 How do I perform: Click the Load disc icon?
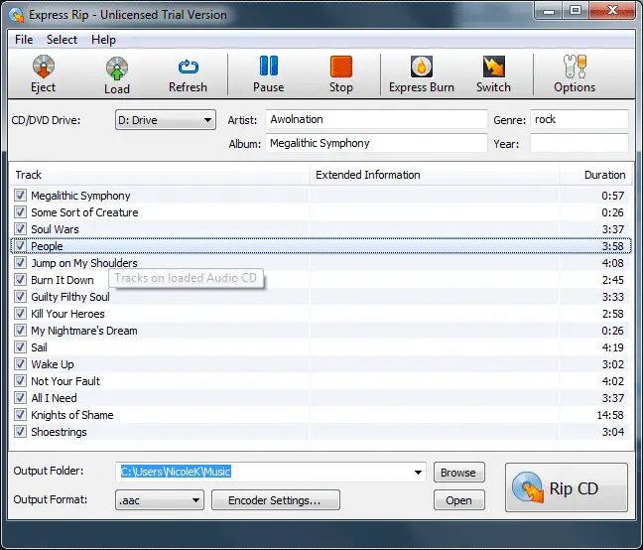pos(117,69)
